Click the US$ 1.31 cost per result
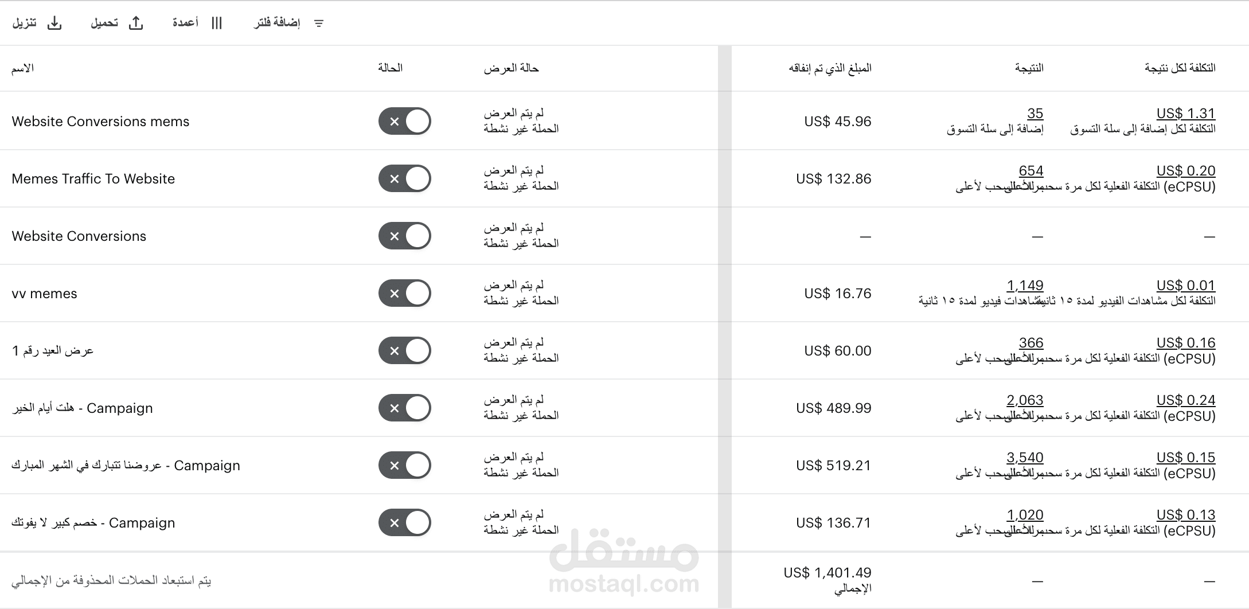Image resolution: width=1249 pixels, height=609 pixels. coord(1186,113)
